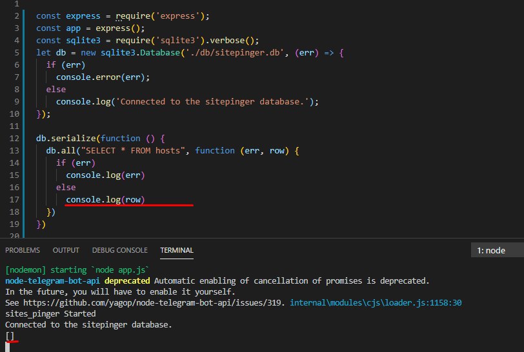Click the './db/sitepinger.db' path string
The image size is (524, 352).
pos(235,53)
